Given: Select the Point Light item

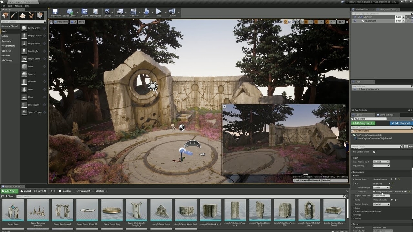Looking at the screenshot, I should [33, 51].
